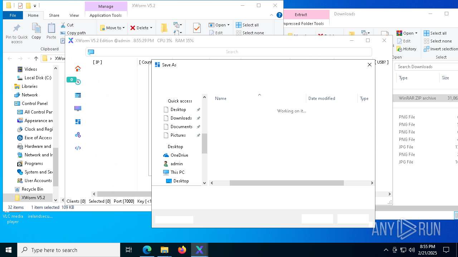458x257 pixels.
Task: Click the Save As navigation tree scrollbar thumb
Action: (204, 143)
